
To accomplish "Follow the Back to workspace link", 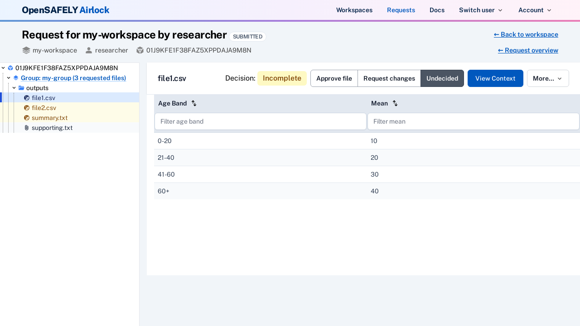I will coord(526,34).
